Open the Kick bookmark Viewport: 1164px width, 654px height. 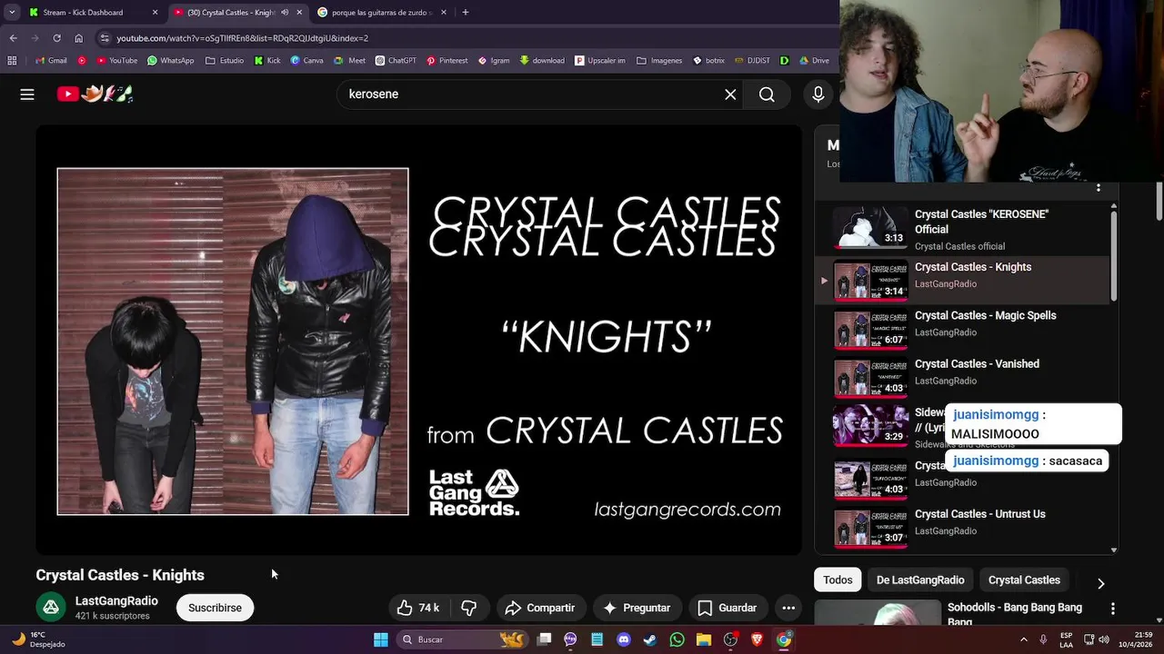pyautogui.click(x=267, y=61)
